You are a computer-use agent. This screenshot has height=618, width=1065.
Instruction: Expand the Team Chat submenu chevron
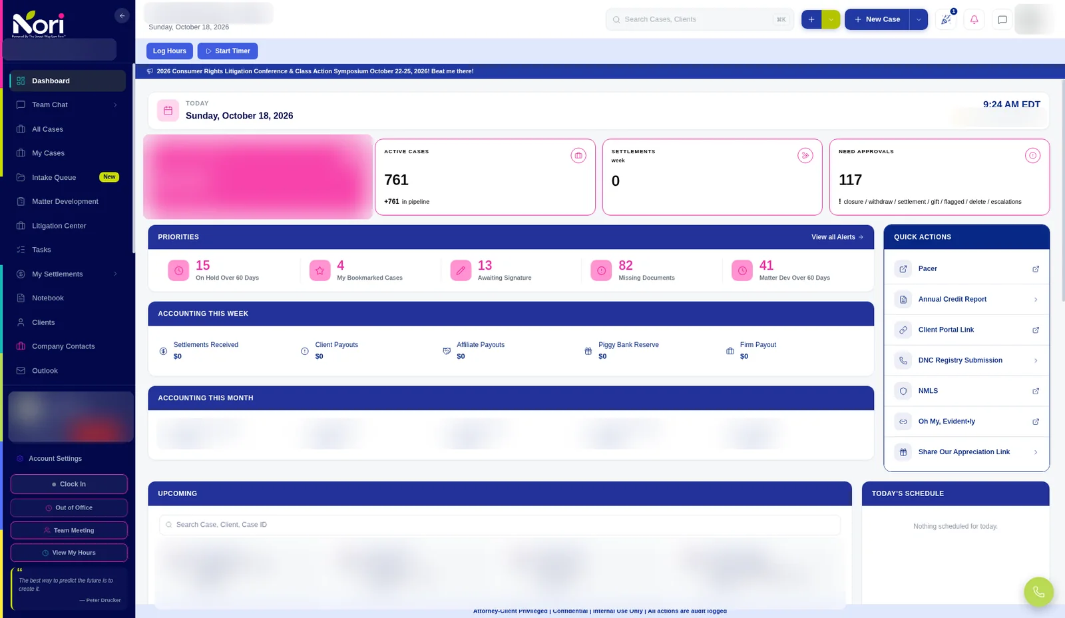tap(115, 105)
